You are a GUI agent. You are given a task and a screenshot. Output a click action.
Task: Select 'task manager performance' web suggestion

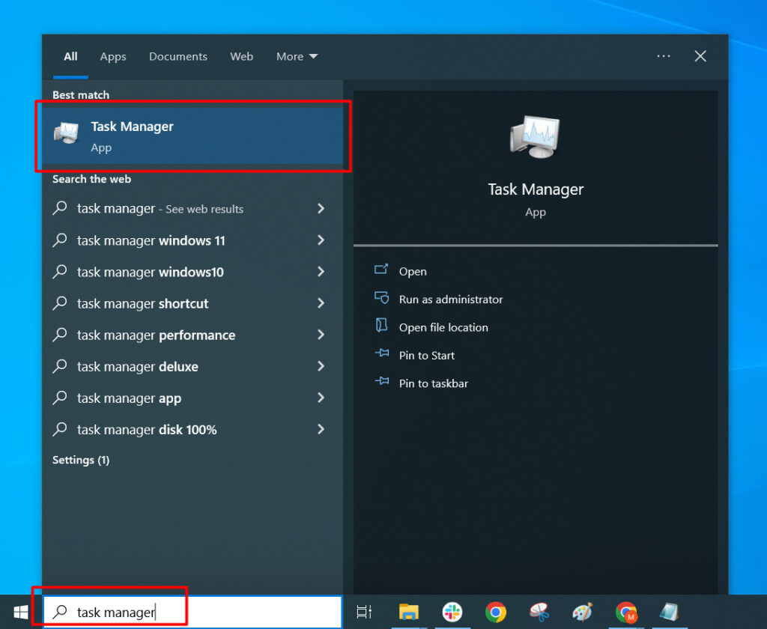pyautogui.click(x=156, y=335)
